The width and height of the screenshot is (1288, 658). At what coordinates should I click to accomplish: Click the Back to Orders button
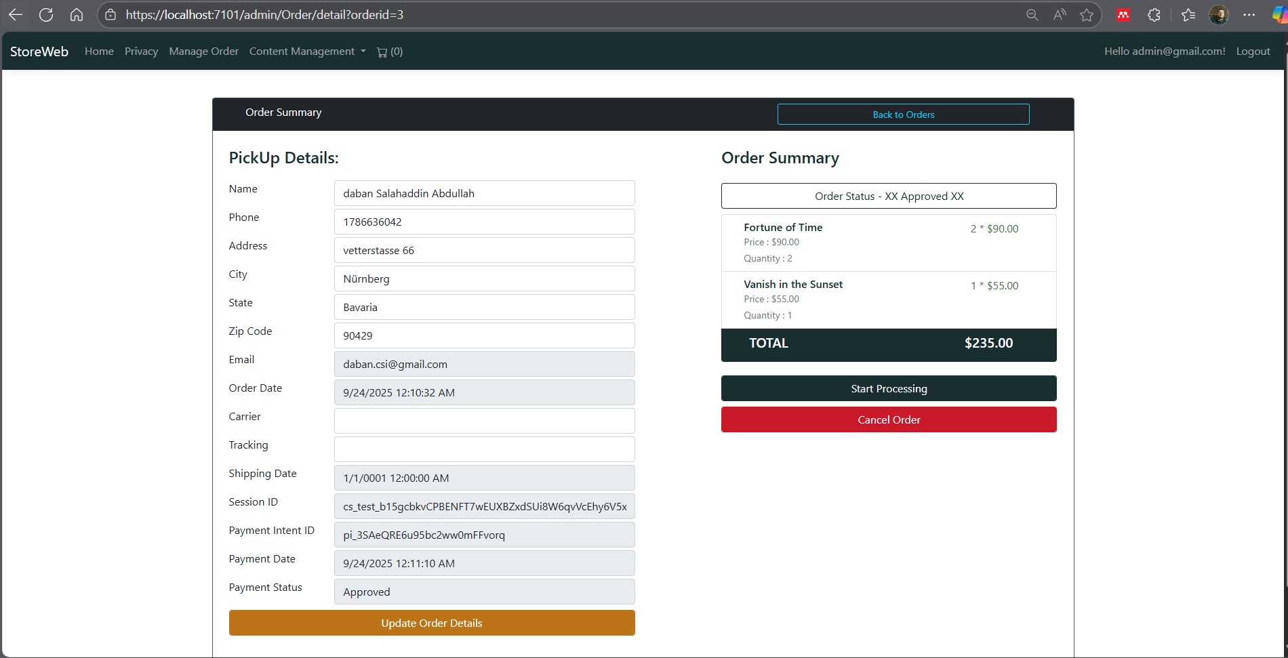click(903, 115)
